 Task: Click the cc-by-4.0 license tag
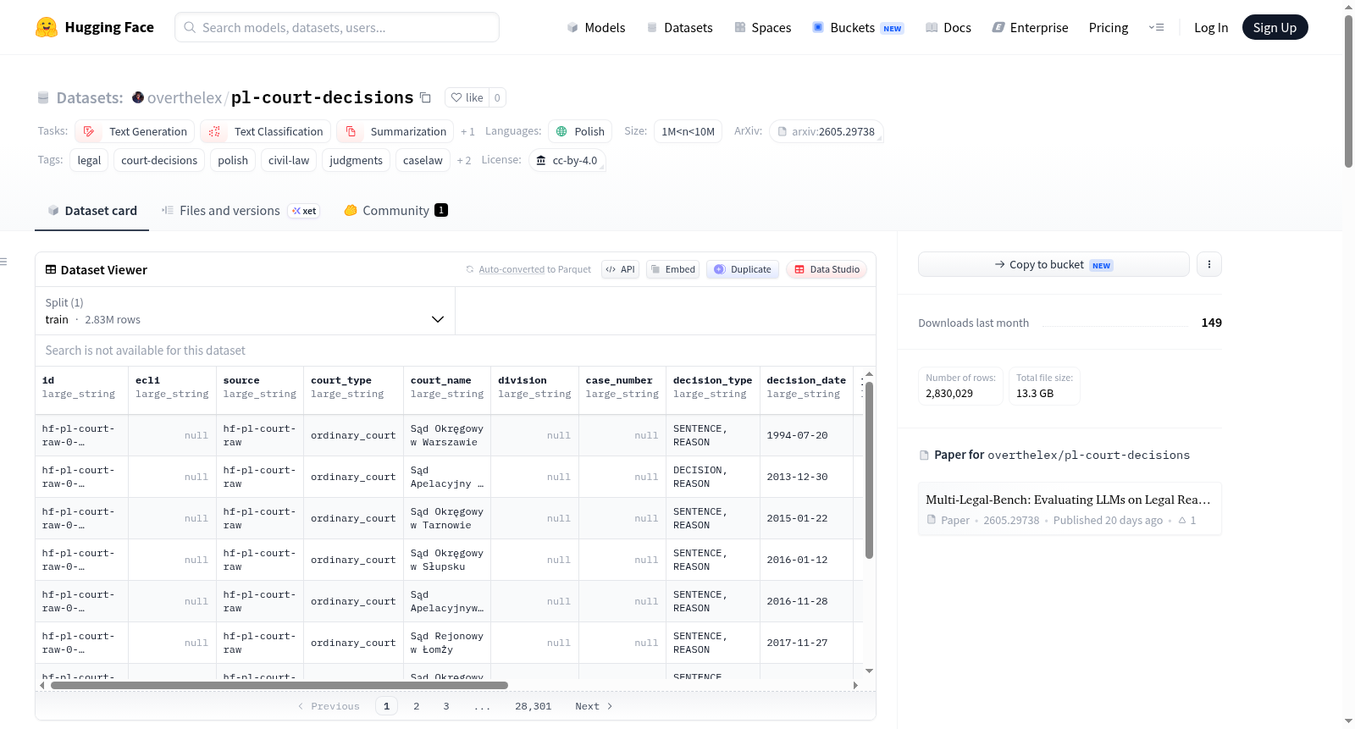tap(567, 160)
